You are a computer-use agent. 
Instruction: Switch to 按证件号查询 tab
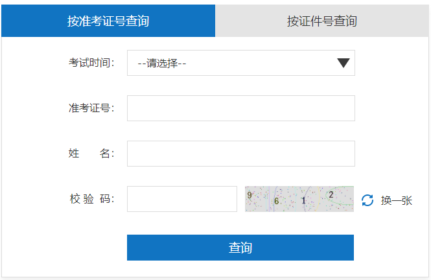click(322, 21)
